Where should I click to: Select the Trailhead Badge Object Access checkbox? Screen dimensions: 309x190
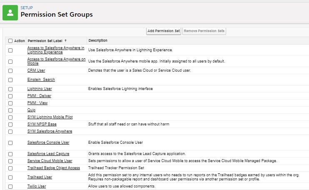pyautogui.click(x=10, y=168)
